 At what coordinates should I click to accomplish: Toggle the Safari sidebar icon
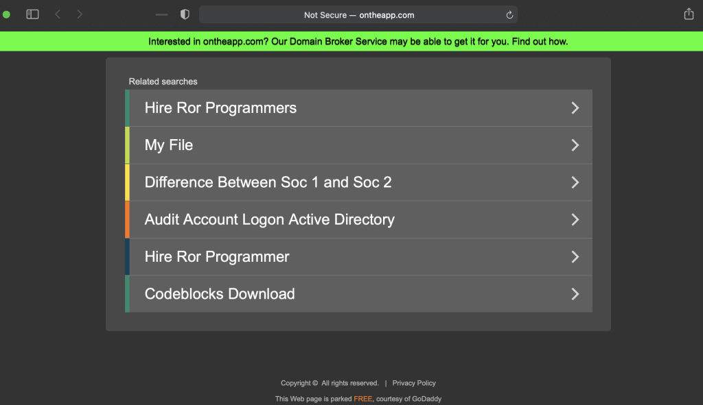[x=32, y=14]
